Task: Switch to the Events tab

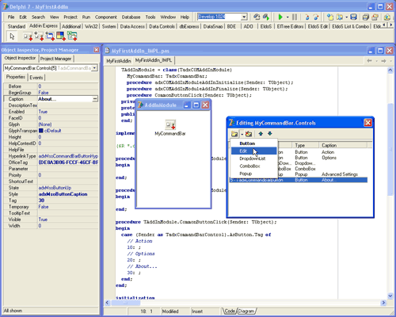Action: 36,78
